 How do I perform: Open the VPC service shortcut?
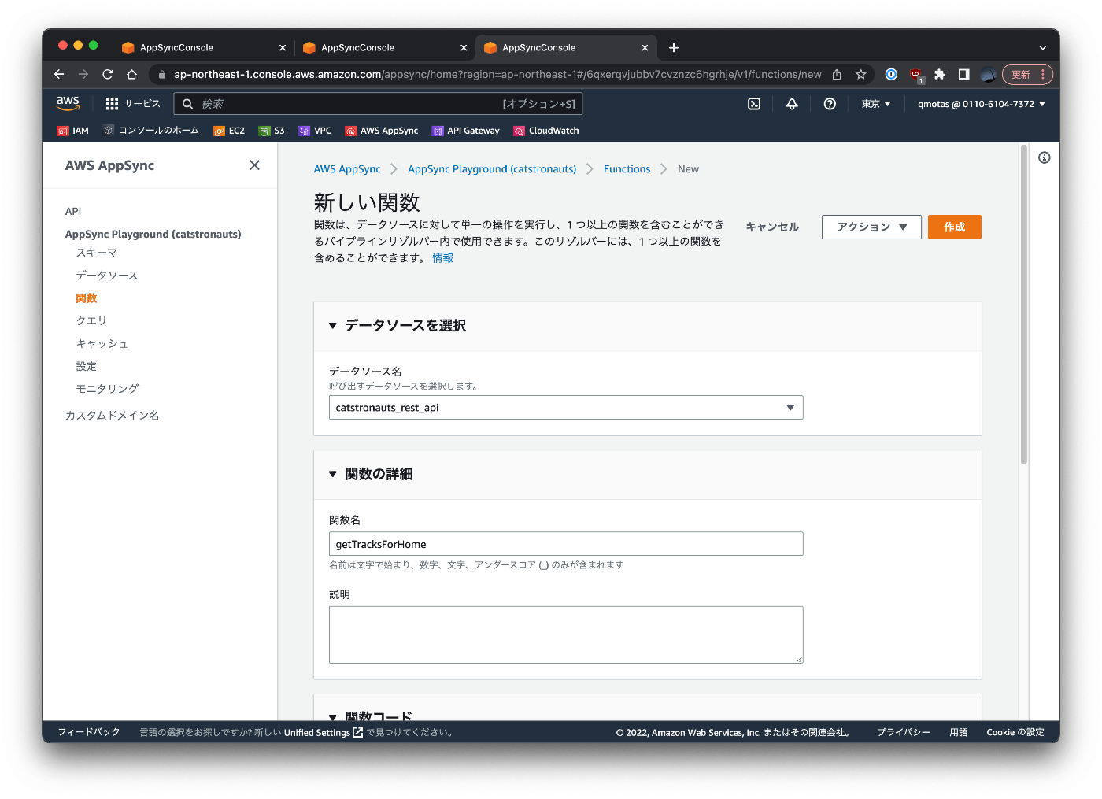point(315,131)
